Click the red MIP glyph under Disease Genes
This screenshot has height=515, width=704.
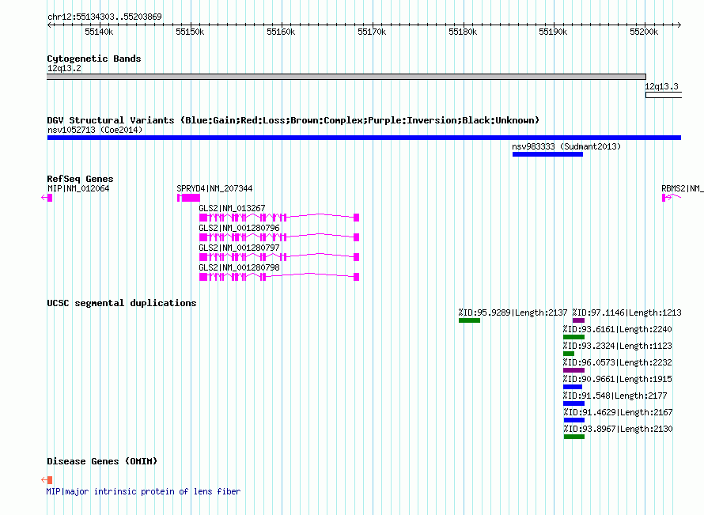click(47, 480)
